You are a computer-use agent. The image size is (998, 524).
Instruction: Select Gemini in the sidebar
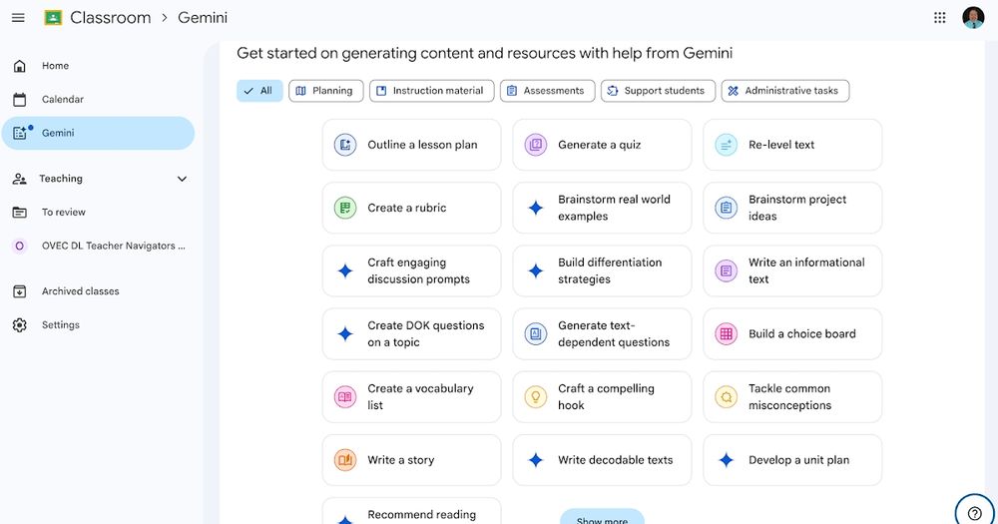(98, 133)
